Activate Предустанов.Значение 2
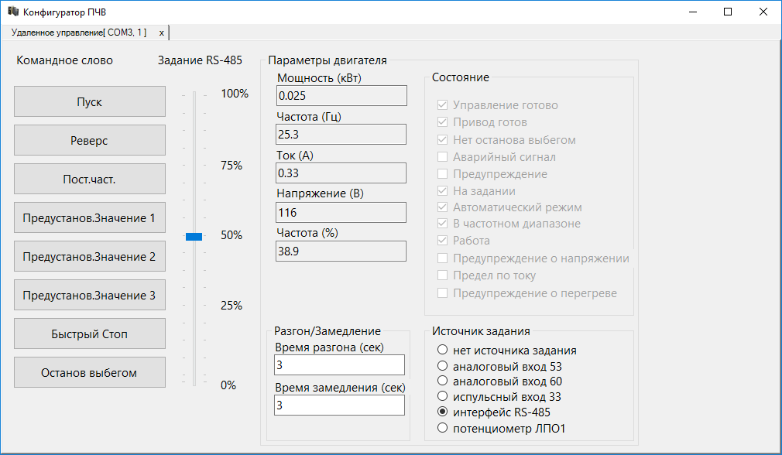Screen dimensions: 782x455 (89, 257)
